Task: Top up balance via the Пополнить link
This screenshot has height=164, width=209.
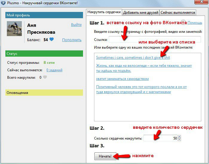Action: coord(72,40)
